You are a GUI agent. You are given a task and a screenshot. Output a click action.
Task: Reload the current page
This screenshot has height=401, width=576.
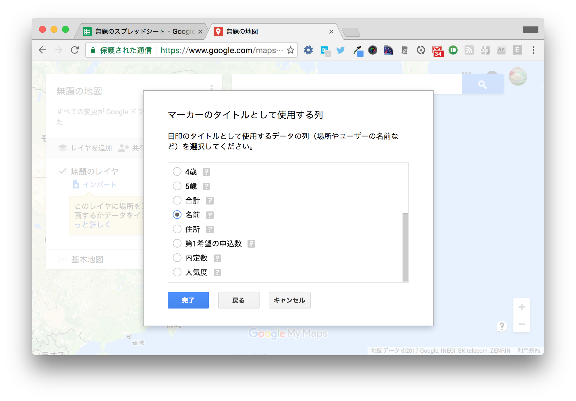(x=75, y=50)
